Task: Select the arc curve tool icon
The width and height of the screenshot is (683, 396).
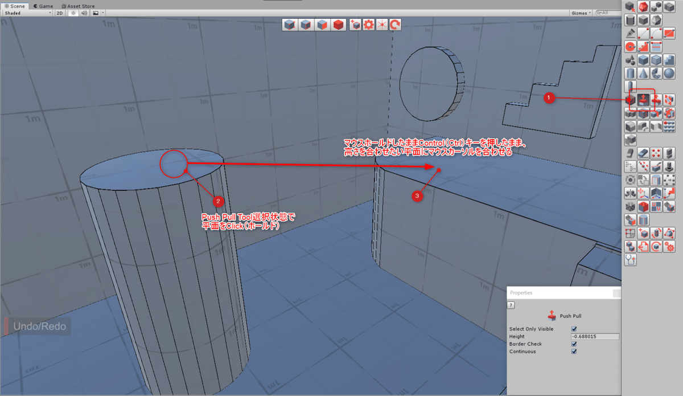Action: tap(656, 34)
